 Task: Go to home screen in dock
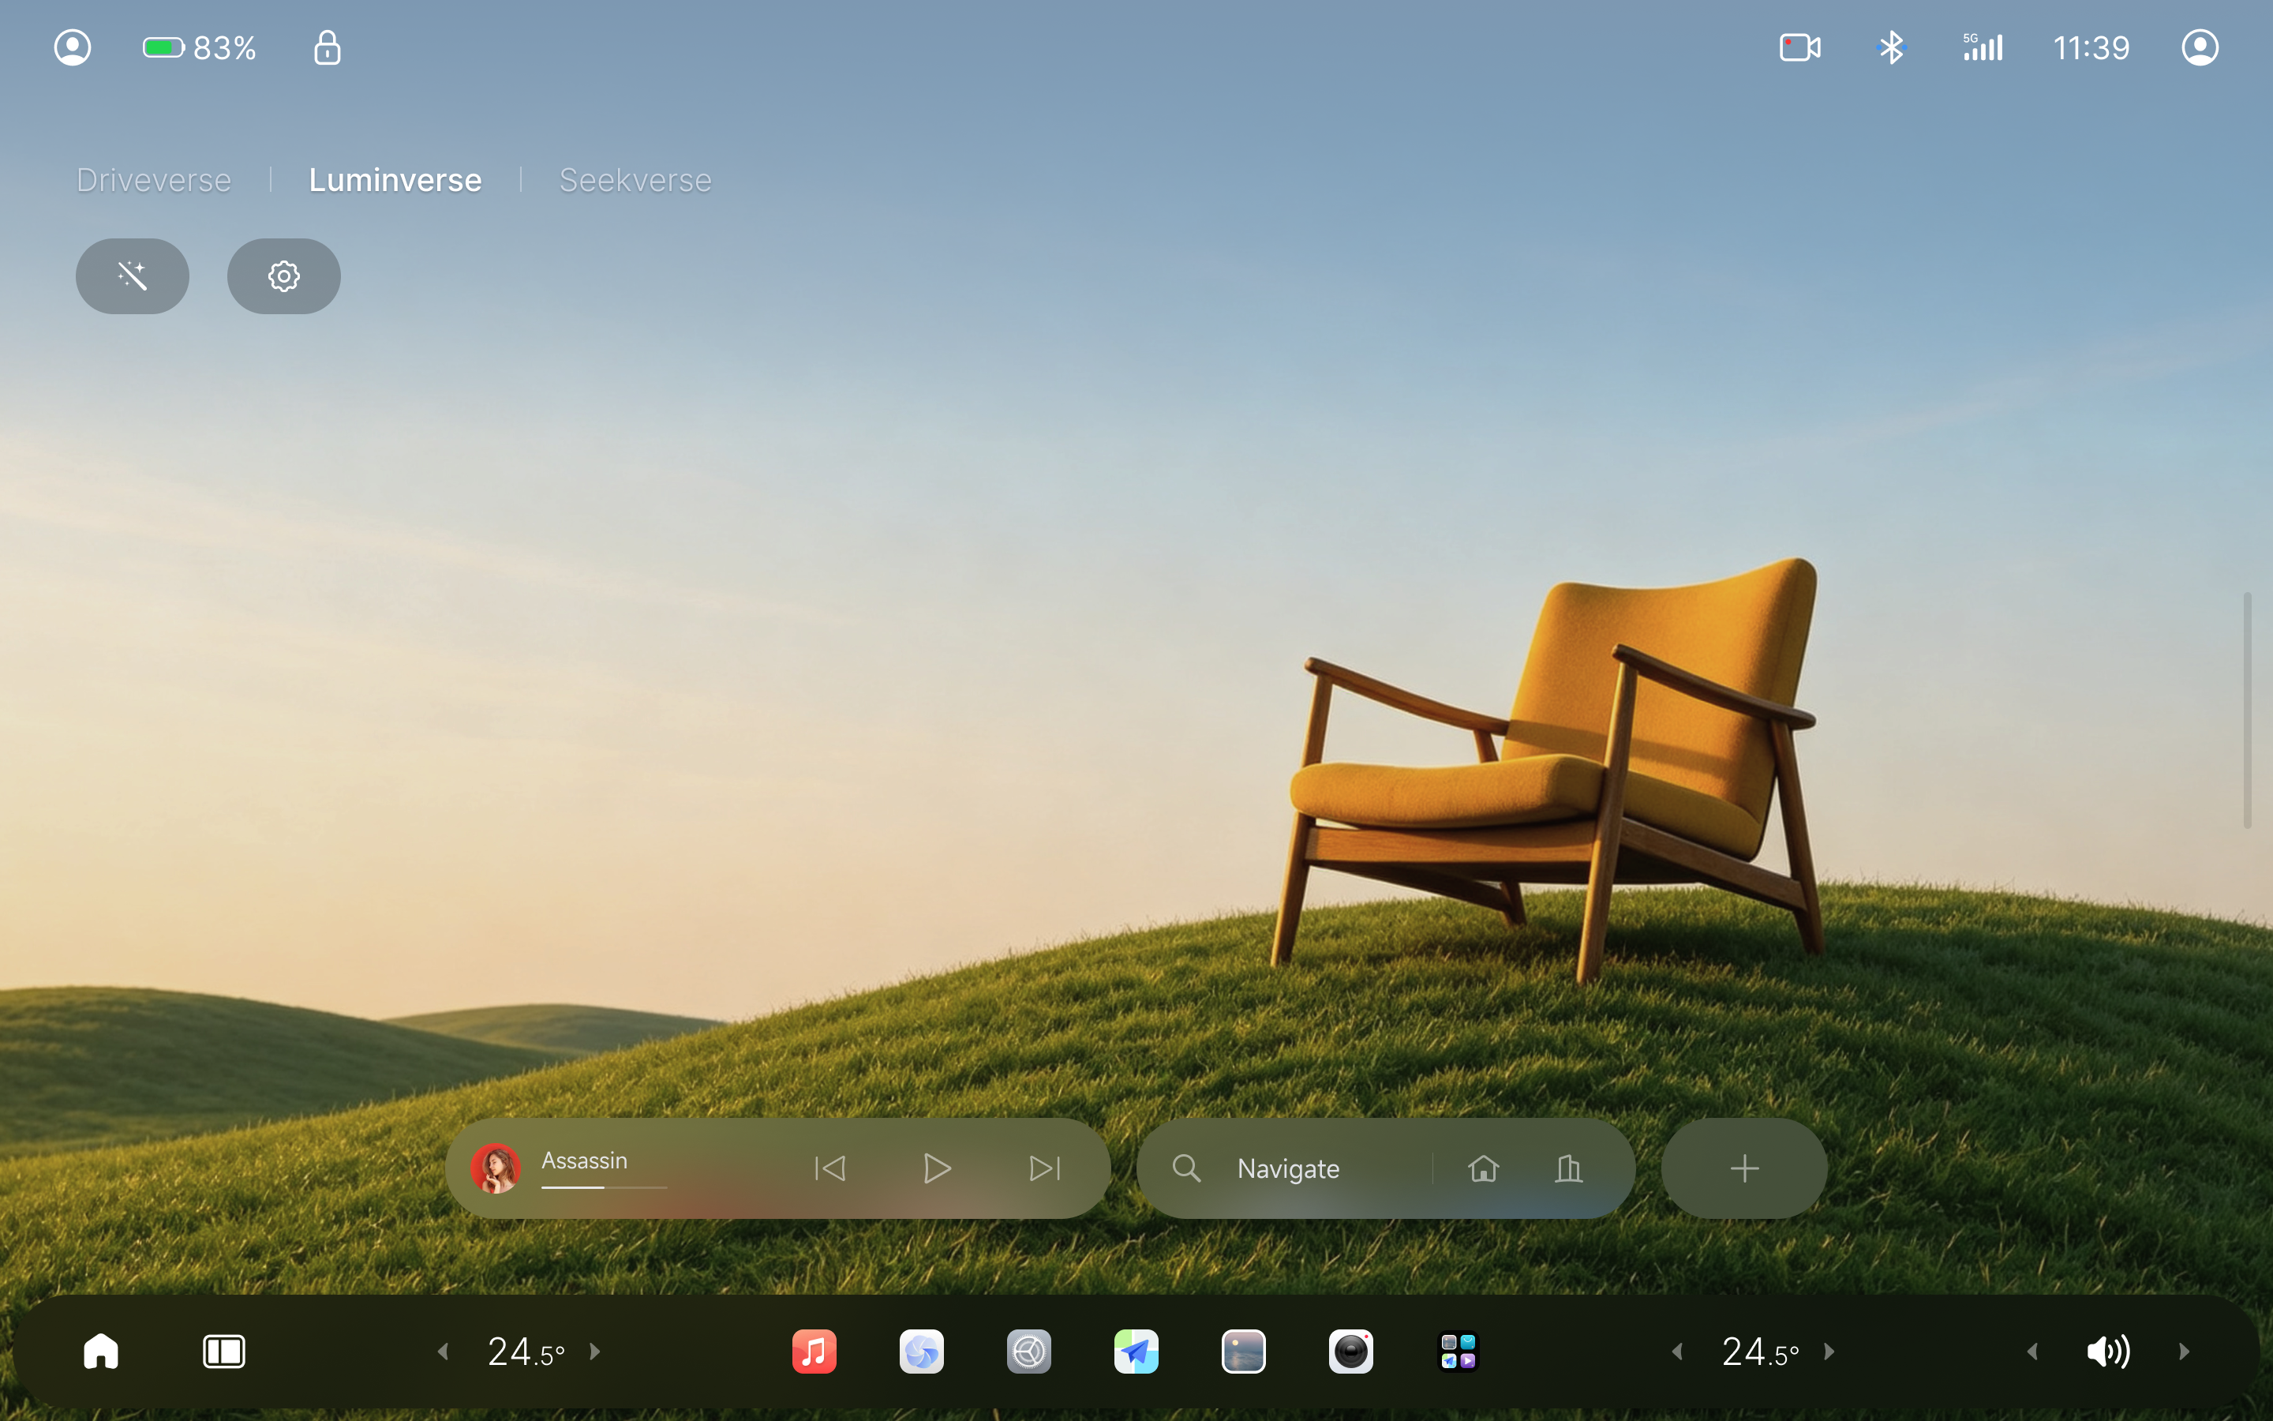(x=100, y=1352)
